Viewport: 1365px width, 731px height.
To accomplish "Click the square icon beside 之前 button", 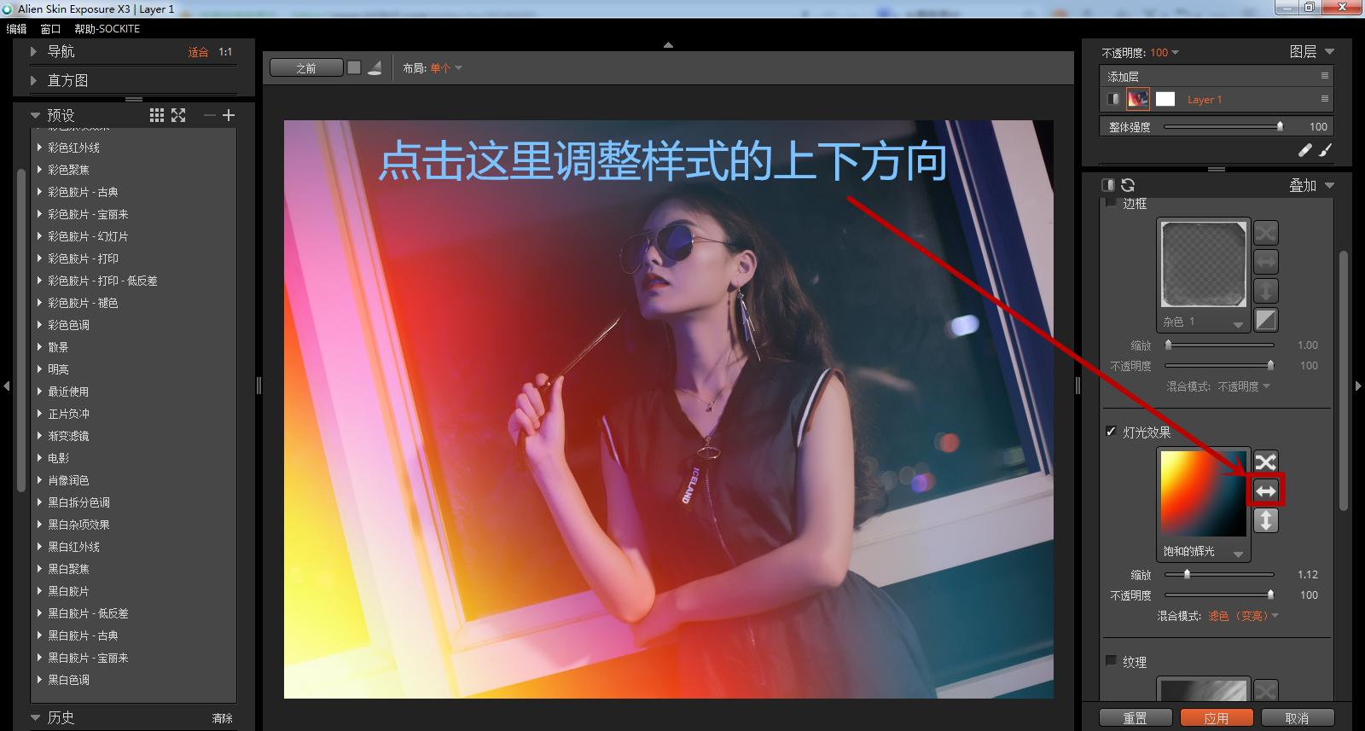I will (354, 67).
